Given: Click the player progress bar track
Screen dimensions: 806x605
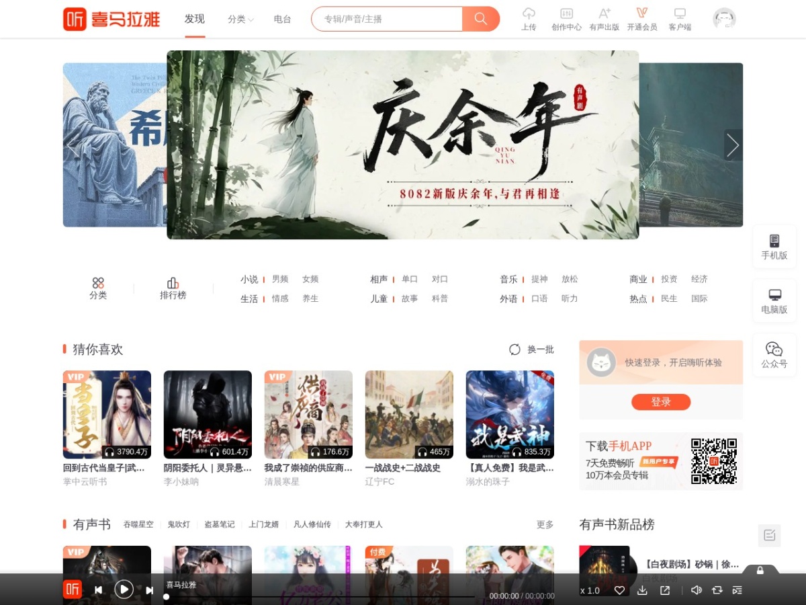Looking at the screenshot, I should click(320, 596).
